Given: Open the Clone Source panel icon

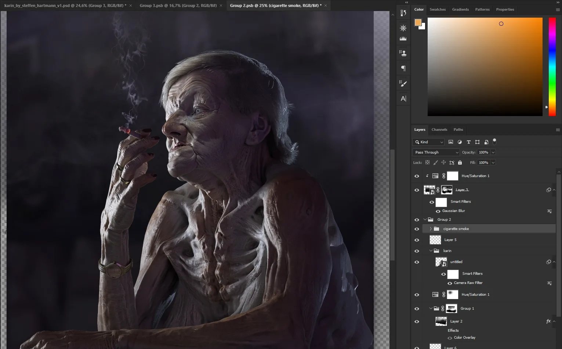Looking at the screenshot, I should tap(403, 53).
